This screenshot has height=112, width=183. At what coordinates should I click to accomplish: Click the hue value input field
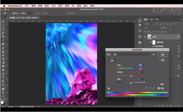[142, 65]
